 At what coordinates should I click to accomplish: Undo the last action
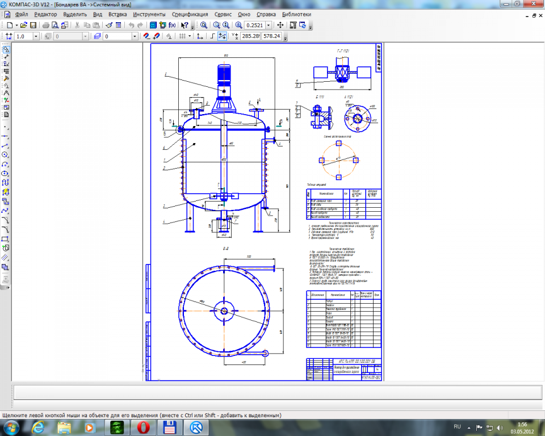click(131, 25)
